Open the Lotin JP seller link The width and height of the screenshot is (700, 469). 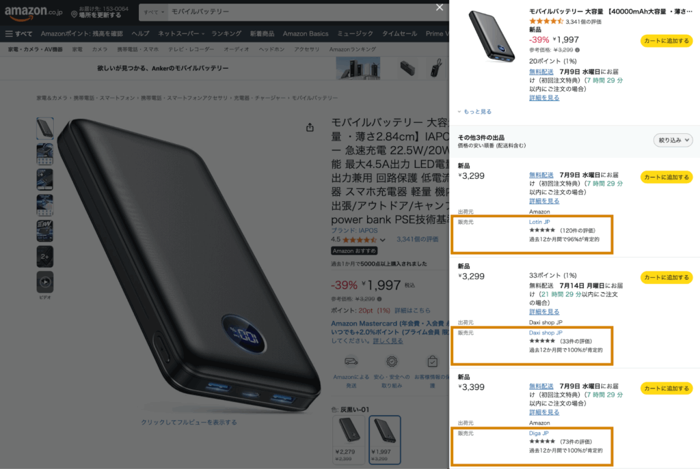click(539, 222)
